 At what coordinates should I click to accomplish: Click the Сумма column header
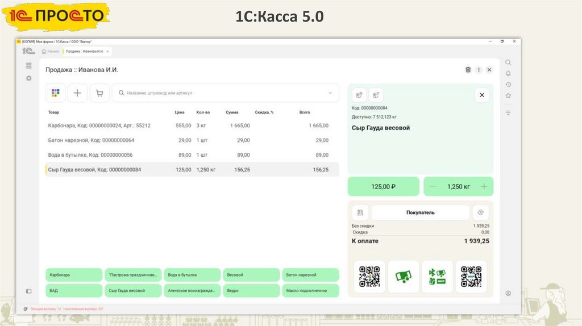point(232,112)
